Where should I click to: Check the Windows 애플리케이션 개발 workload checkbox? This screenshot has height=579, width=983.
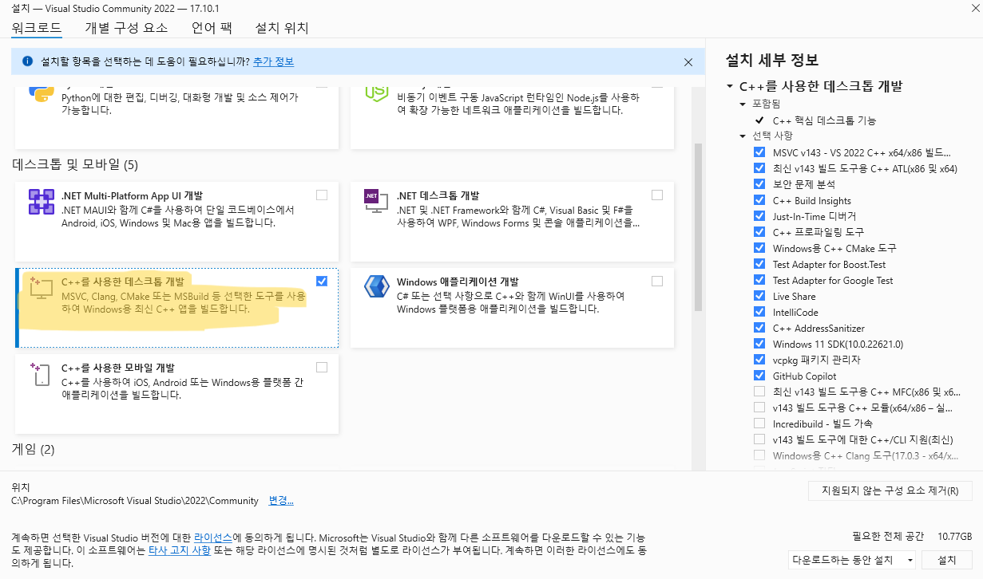(656, 281)
